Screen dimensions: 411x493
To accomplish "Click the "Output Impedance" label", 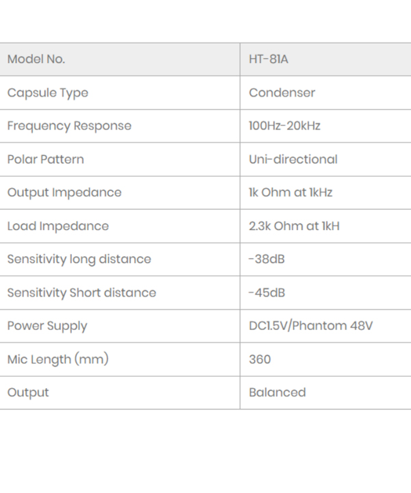I will 64,192.
